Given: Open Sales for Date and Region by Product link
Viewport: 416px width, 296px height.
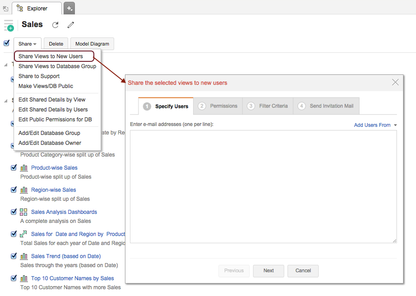Looking at the screenshot, I should click(78, 234).
